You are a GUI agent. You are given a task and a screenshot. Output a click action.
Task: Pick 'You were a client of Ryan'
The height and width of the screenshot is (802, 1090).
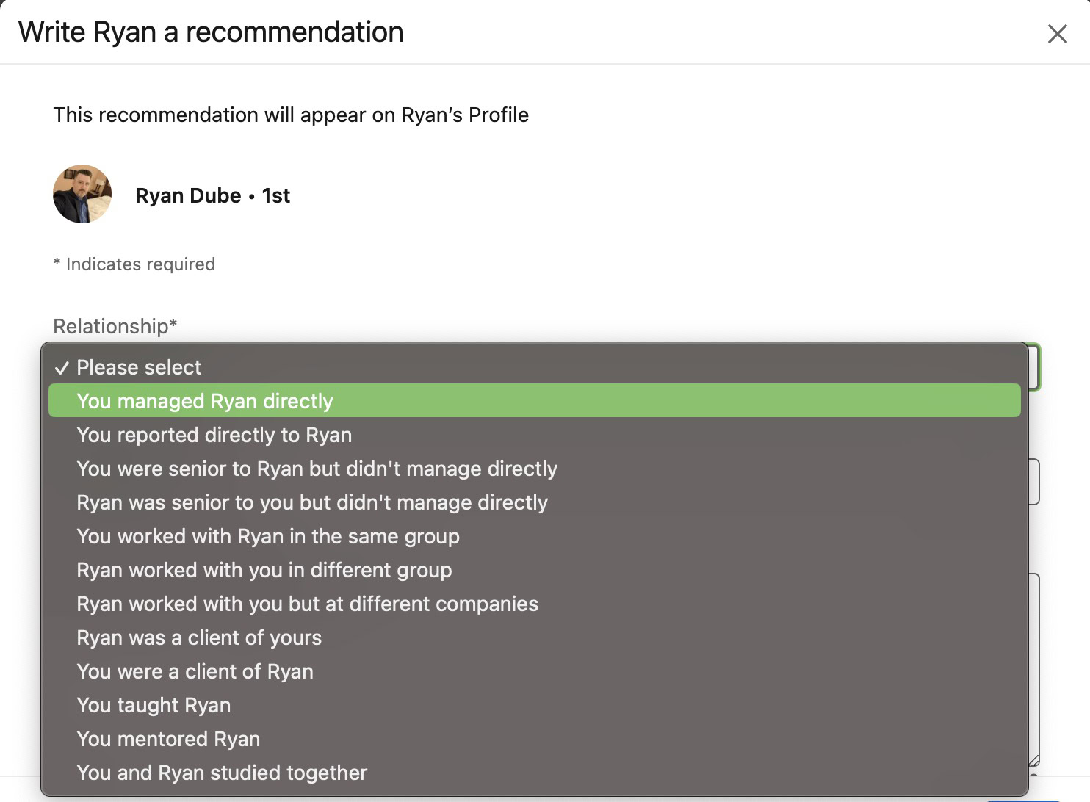195,671
